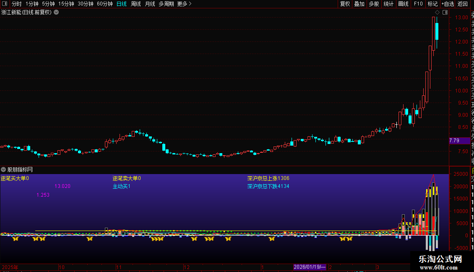Click the 13.00 price axis label
This screenshot has width=474, height=272.
tap(461, 18)
